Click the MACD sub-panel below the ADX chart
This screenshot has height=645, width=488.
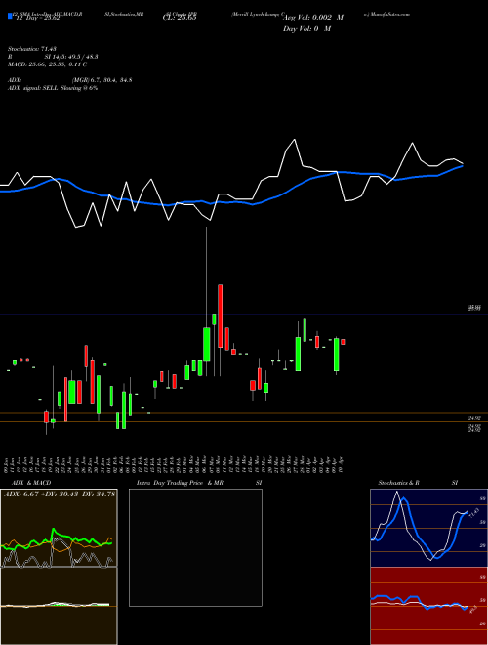59,606
